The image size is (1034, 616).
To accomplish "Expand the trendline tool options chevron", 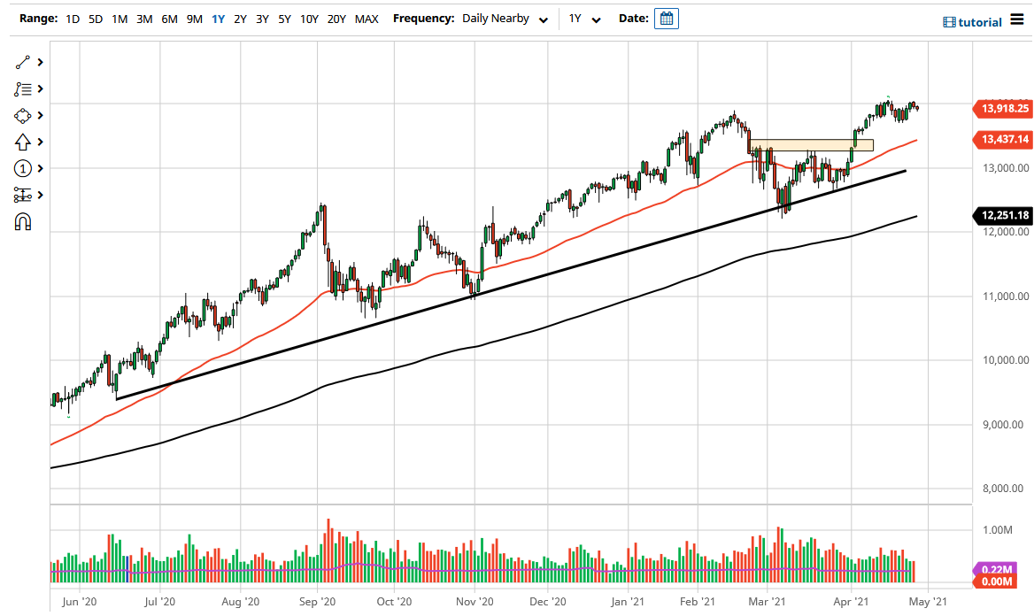I will pos(39,62).
